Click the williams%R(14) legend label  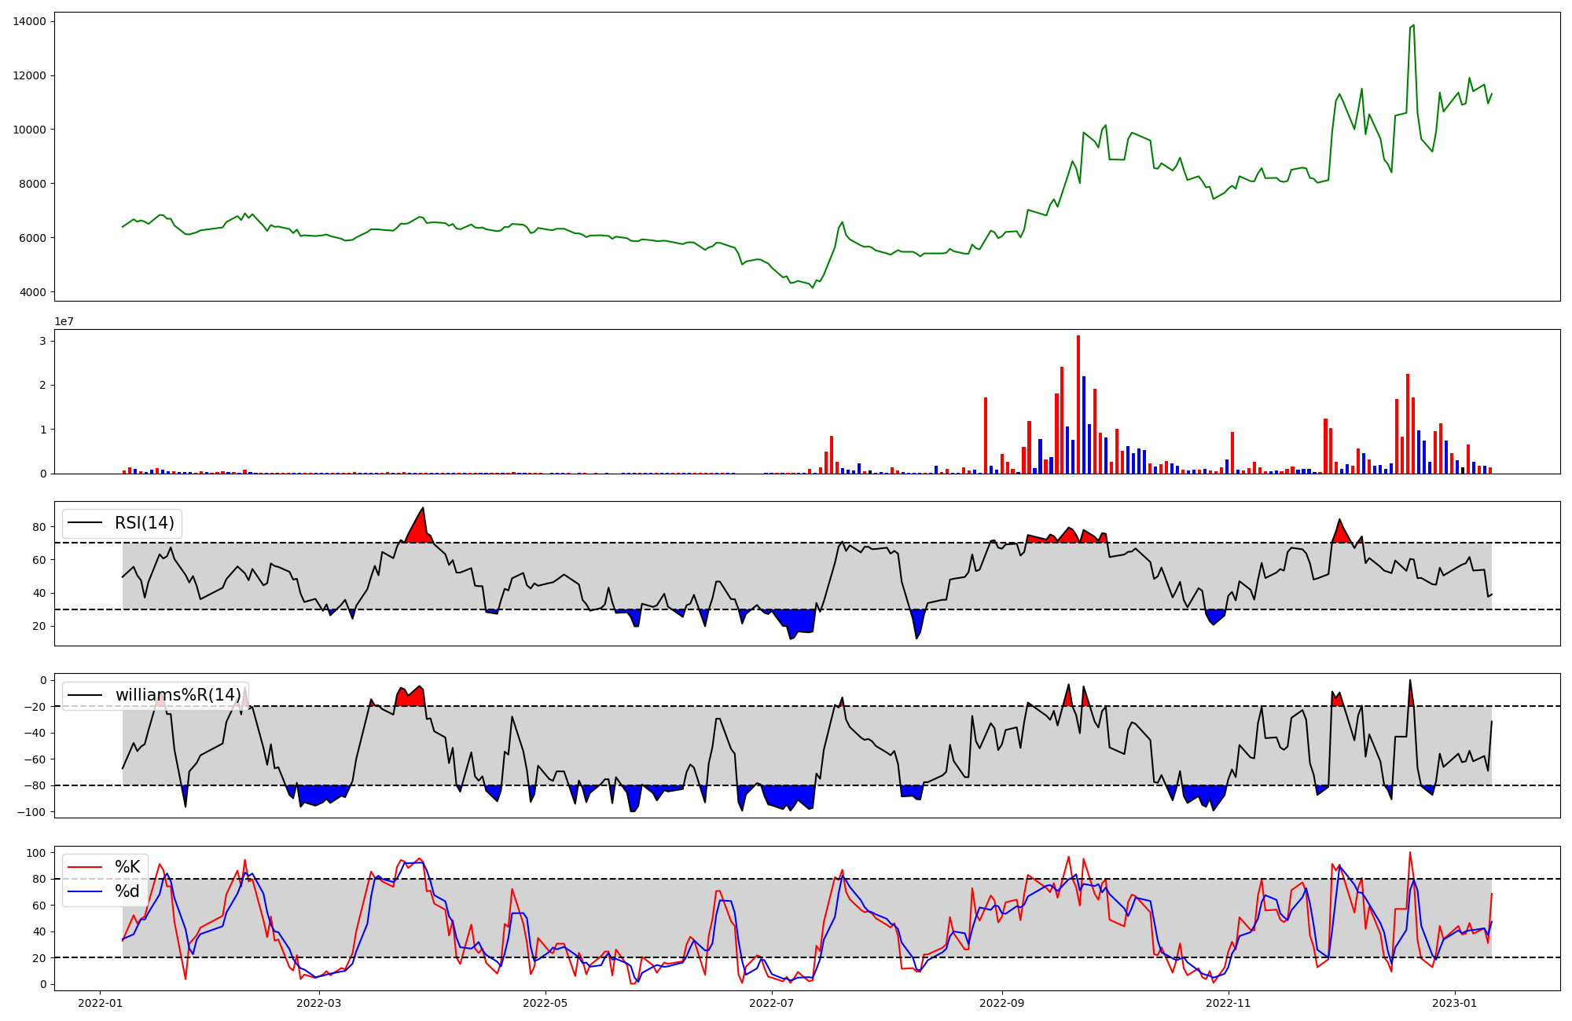pos(178,695)
